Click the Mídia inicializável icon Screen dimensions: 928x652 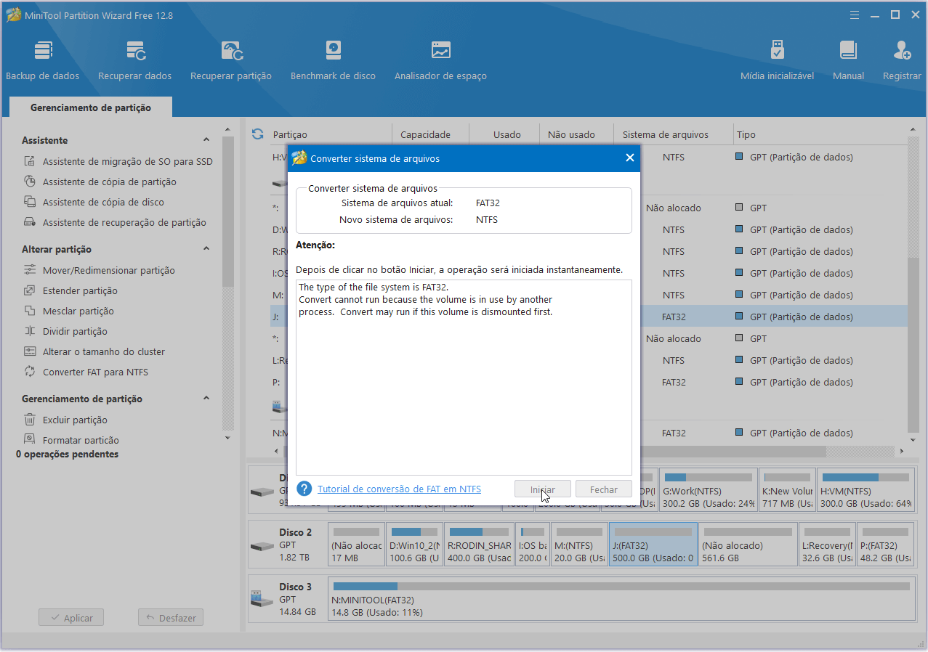[x=777, y=59]
